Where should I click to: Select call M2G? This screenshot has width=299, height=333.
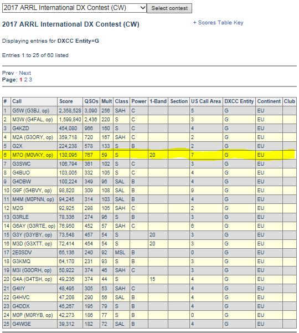tap(18, 208)
